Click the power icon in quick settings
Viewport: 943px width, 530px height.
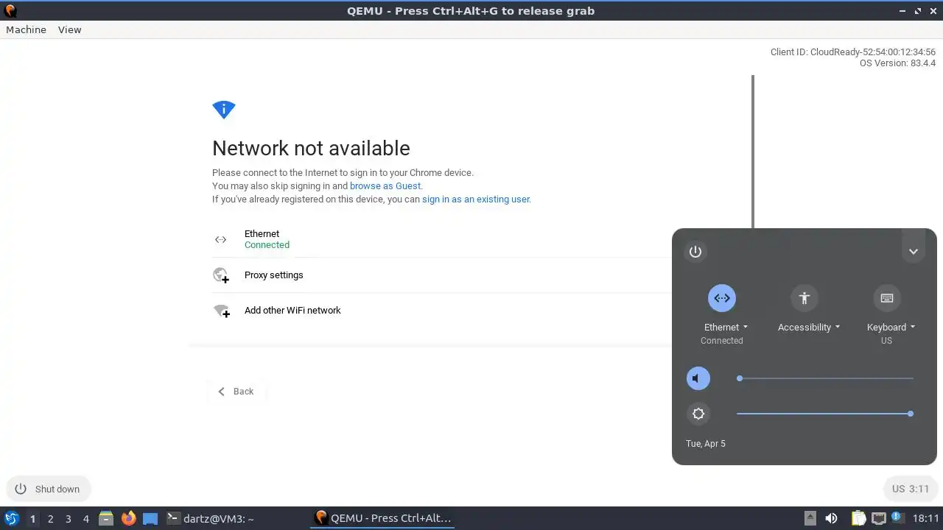[x=695, y=252]
